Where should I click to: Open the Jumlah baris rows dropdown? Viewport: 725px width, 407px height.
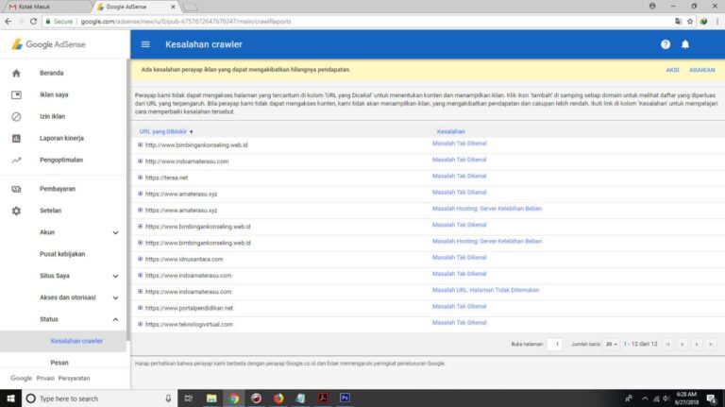[612, 344]
